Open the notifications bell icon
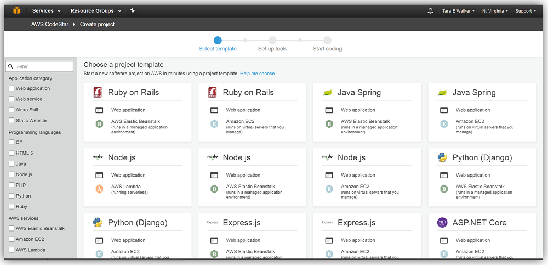The image size is (548, 265). 430,10
